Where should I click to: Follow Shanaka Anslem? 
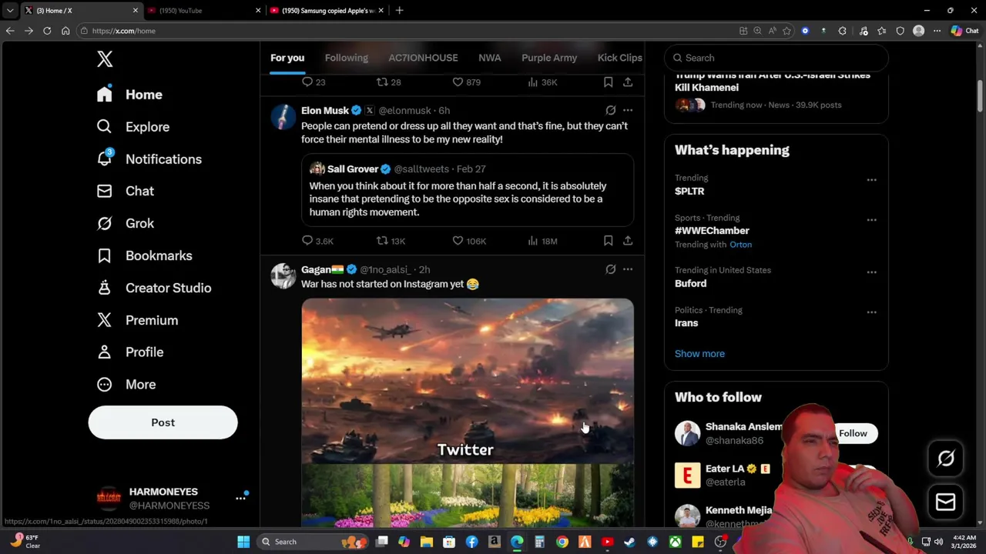coord(853,433)
